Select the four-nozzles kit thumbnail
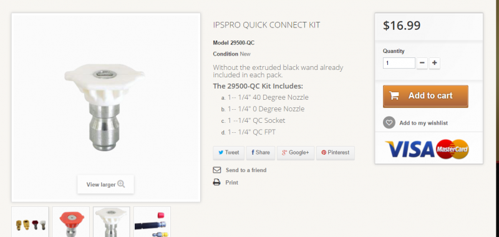Image resolution: width=499 pixels, height=237 pixels. coord(30,222)
